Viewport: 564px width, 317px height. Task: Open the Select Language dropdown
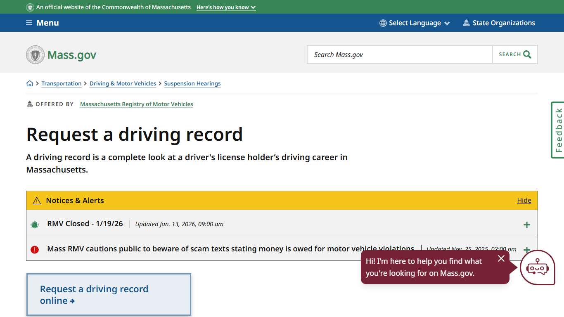click(x=414, y=23)
